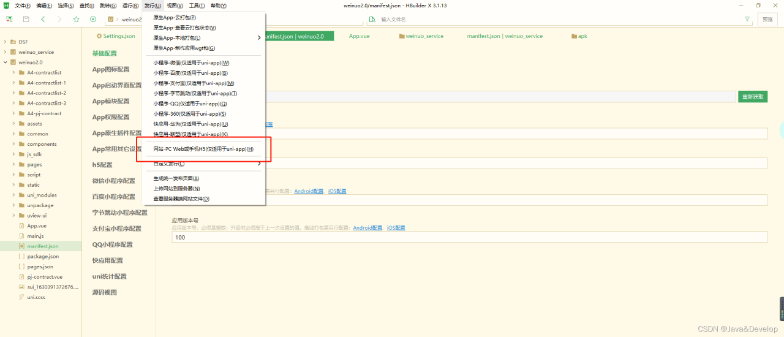Click the uni.scss file icon in tree
This screenshot has height=337, width=784.
(x=22, y=297)
